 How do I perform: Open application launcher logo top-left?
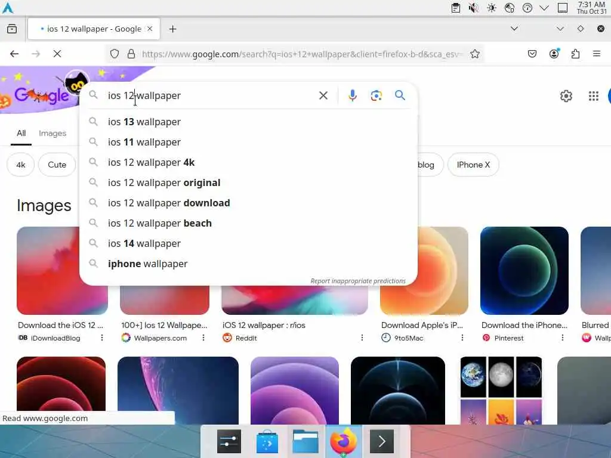pos(8,8)
